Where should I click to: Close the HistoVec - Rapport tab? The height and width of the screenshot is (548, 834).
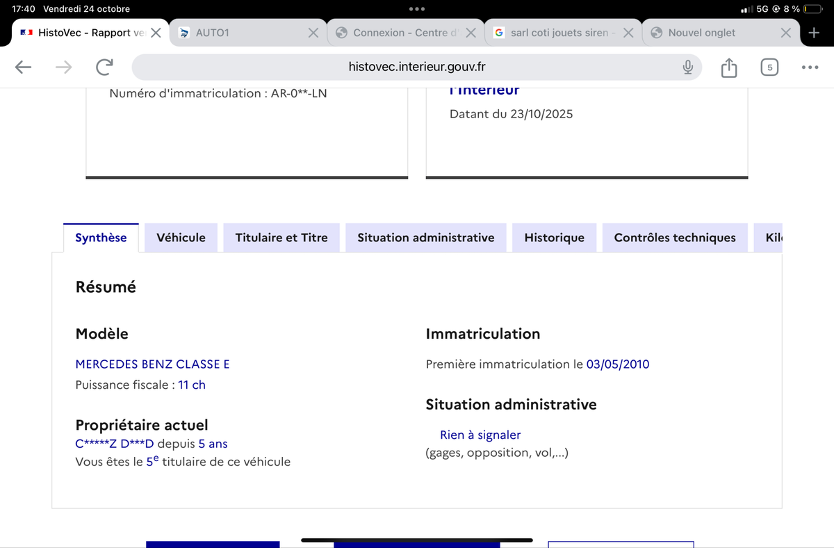[156, 33]
